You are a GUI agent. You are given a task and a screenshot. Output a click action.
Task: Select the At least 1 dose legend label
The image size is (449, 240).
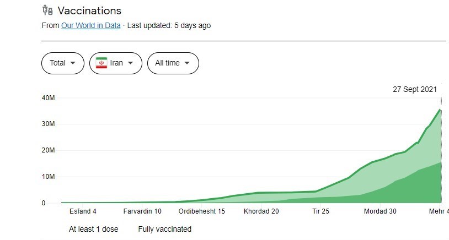coord(93,229)
